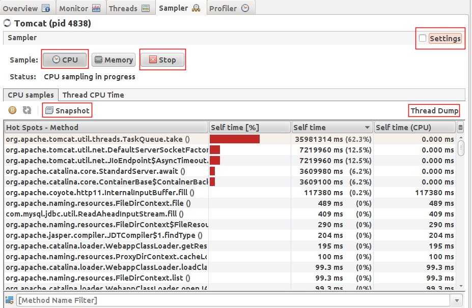Select the InternalInputBuffer.fill () row
This screenshot has height=308, width=472.
coord(230,192)
